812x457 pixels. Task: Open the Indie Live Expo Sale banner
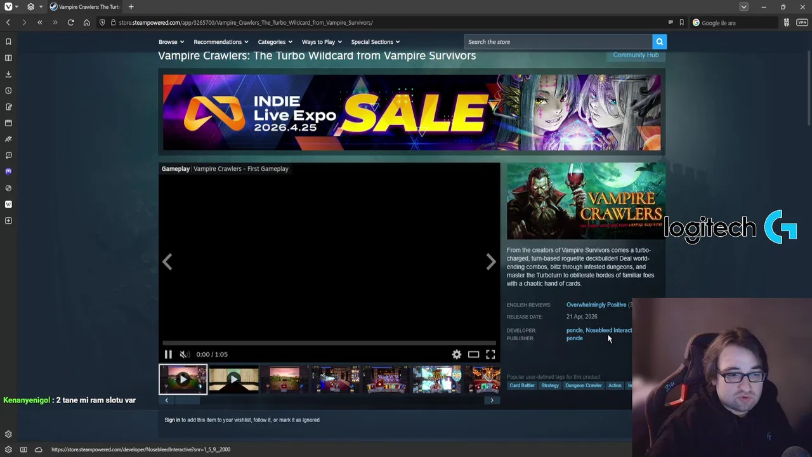point(412,112)
